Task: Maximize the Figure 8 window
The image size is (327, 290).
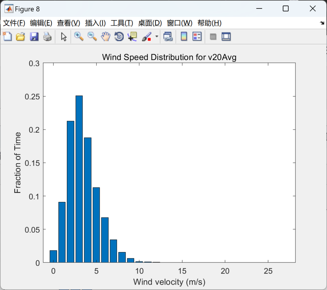Action: coord(286,8)
